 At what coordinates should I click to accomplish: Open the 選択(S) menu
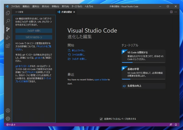[36, 6]
